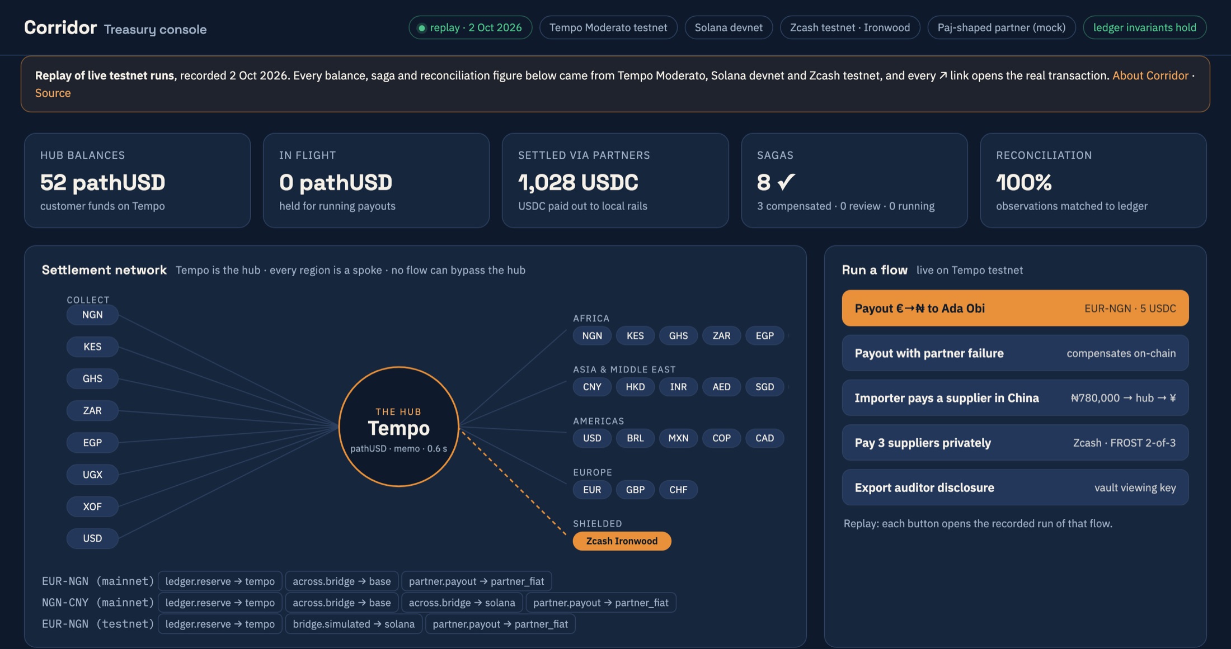Run the Payout €→₦ to Ada Obi flow
Screen dimensions: 1231x649
(x=1015, y=308)
